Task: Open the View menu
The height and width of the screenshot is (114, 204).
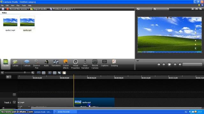Action: (12, 6)
